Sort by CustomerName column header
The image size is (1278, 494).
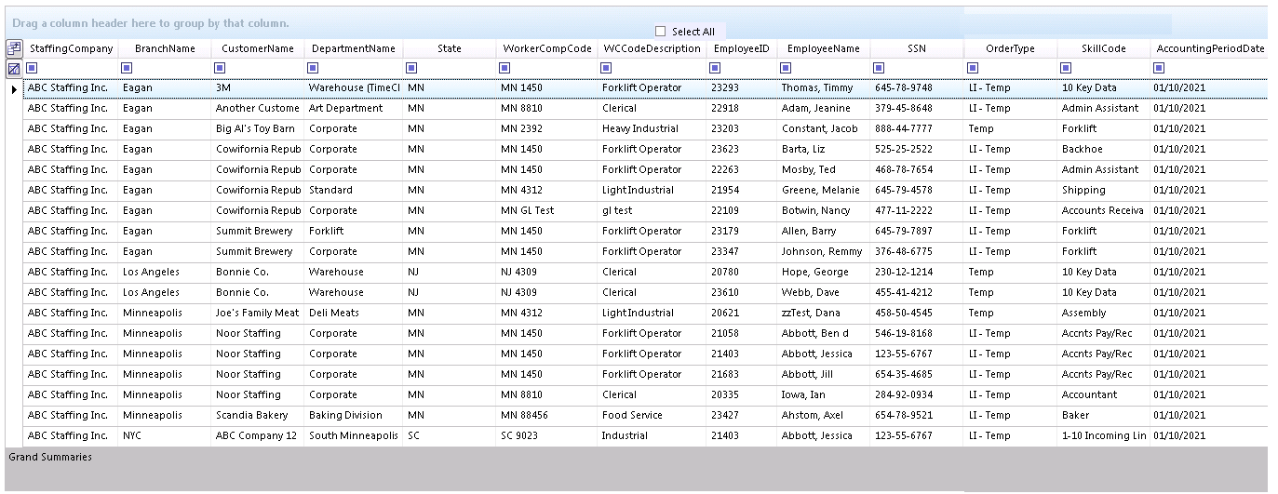(x=258, y=48)
